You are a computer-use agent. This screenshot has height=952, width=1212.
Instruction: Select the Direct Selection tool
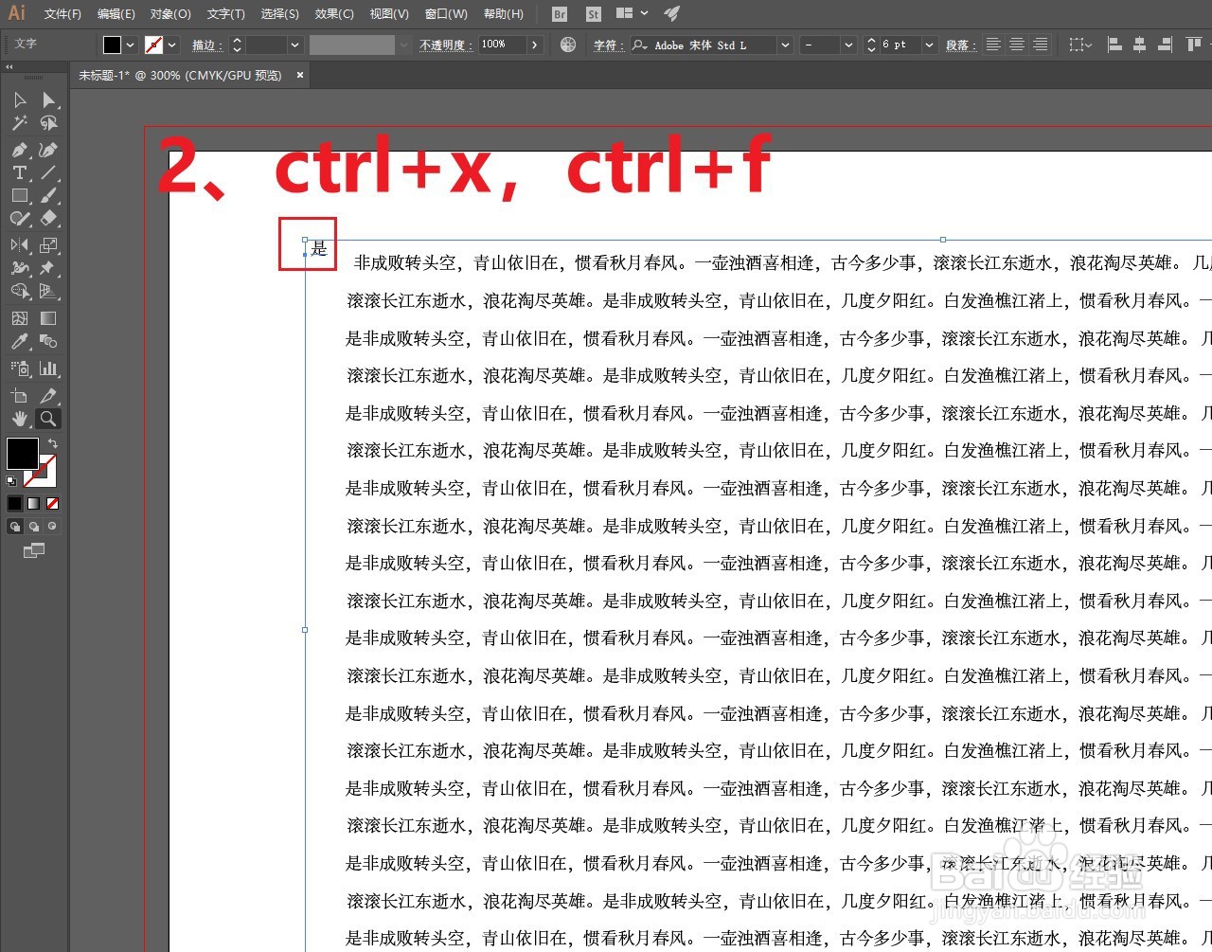pos(48,99)
